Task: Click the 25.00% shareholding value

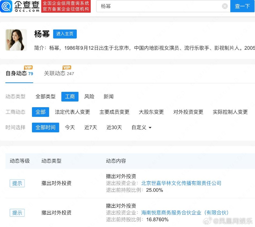Action: pos(155,190)
